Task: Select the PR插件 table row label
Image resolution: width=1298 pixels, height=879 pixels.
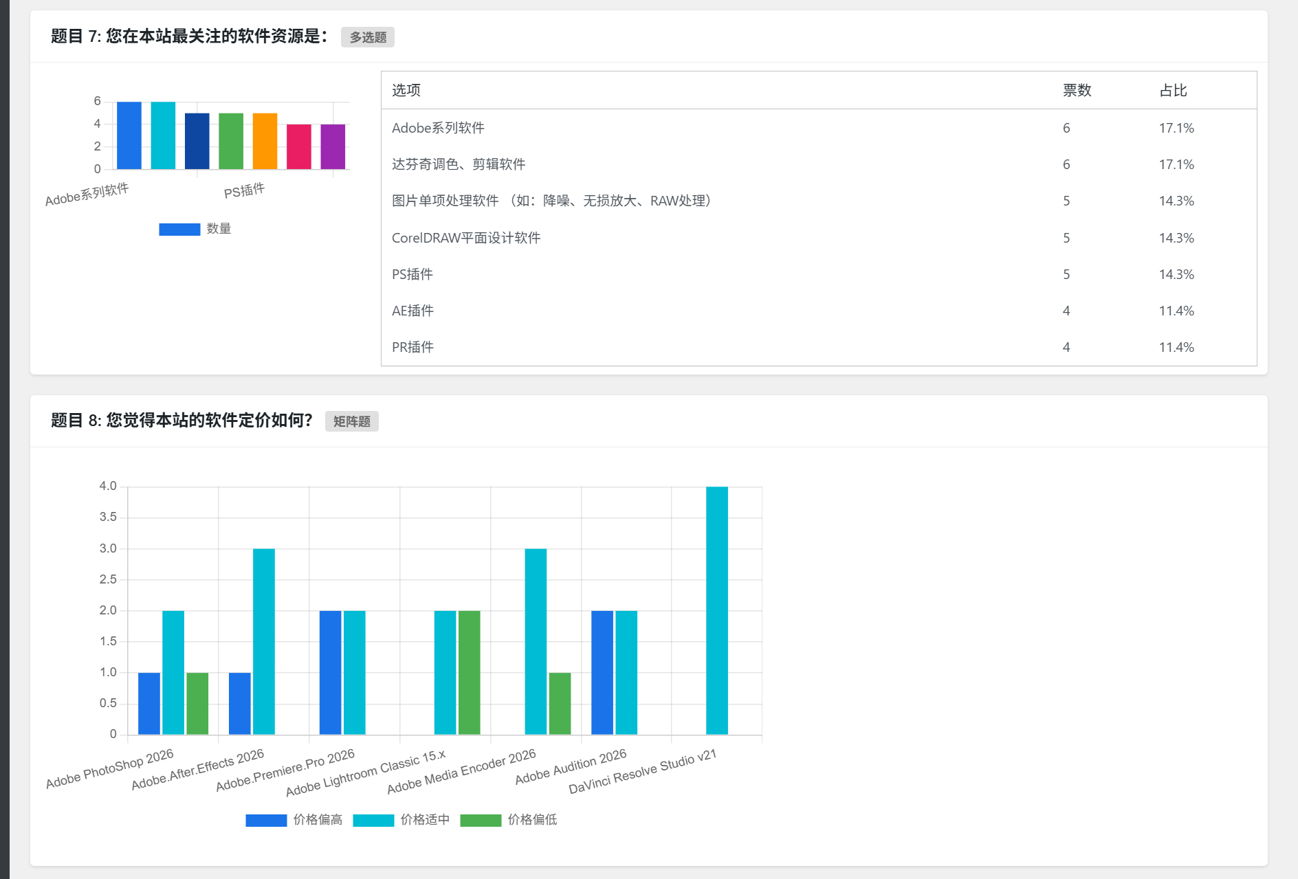Action: click(412, 347)
